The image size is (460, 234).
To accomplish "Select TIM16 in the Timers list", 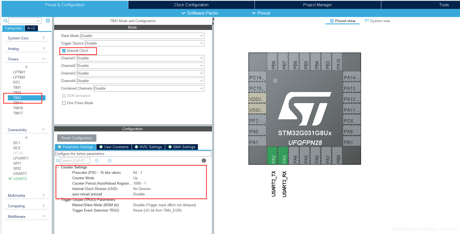I will pyautogui.click(x=18, y=108).
